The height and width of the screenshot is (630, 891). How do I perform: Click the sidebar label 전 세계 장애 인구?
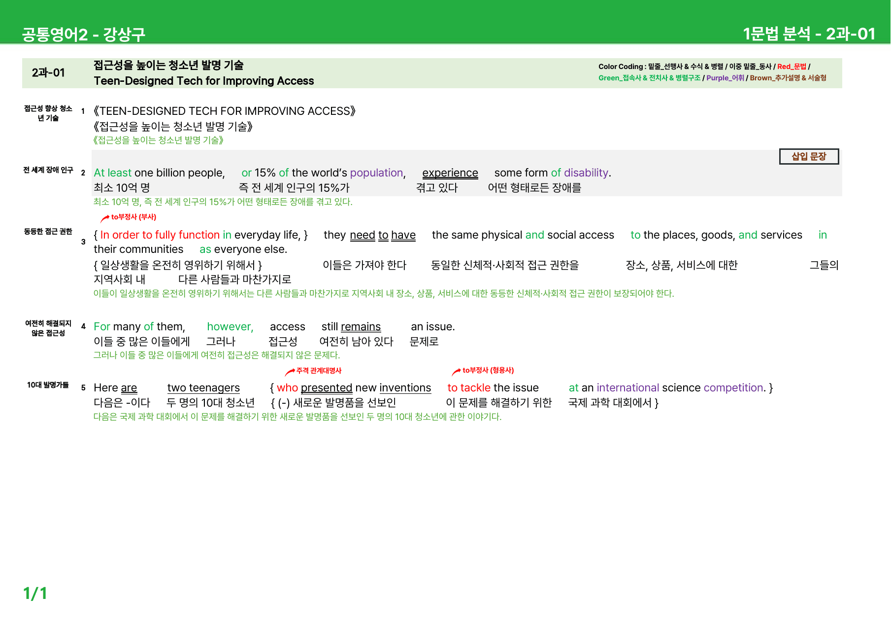(48, 170)
